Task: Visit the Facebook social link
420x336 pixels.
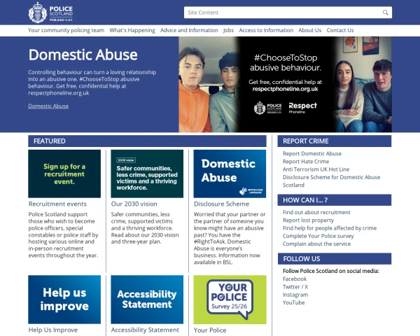Action: pyautogui.click(x=295, y=279)
